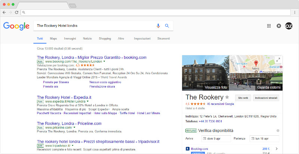Click the Booking.com logo icon in price list
This screenshot has width=299, height=154.
187,149
